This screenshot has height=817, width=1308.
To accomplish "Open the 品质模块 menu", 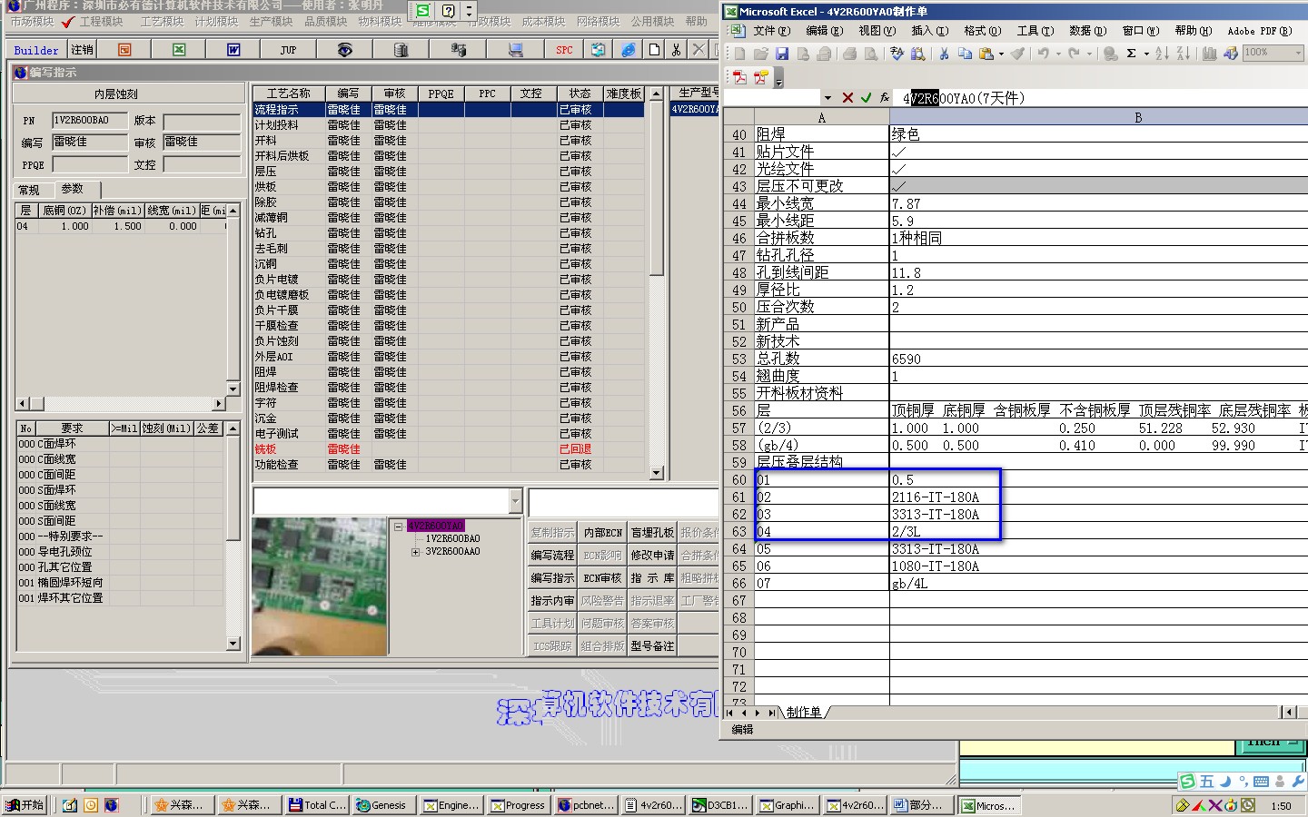I will pos(325,21).
